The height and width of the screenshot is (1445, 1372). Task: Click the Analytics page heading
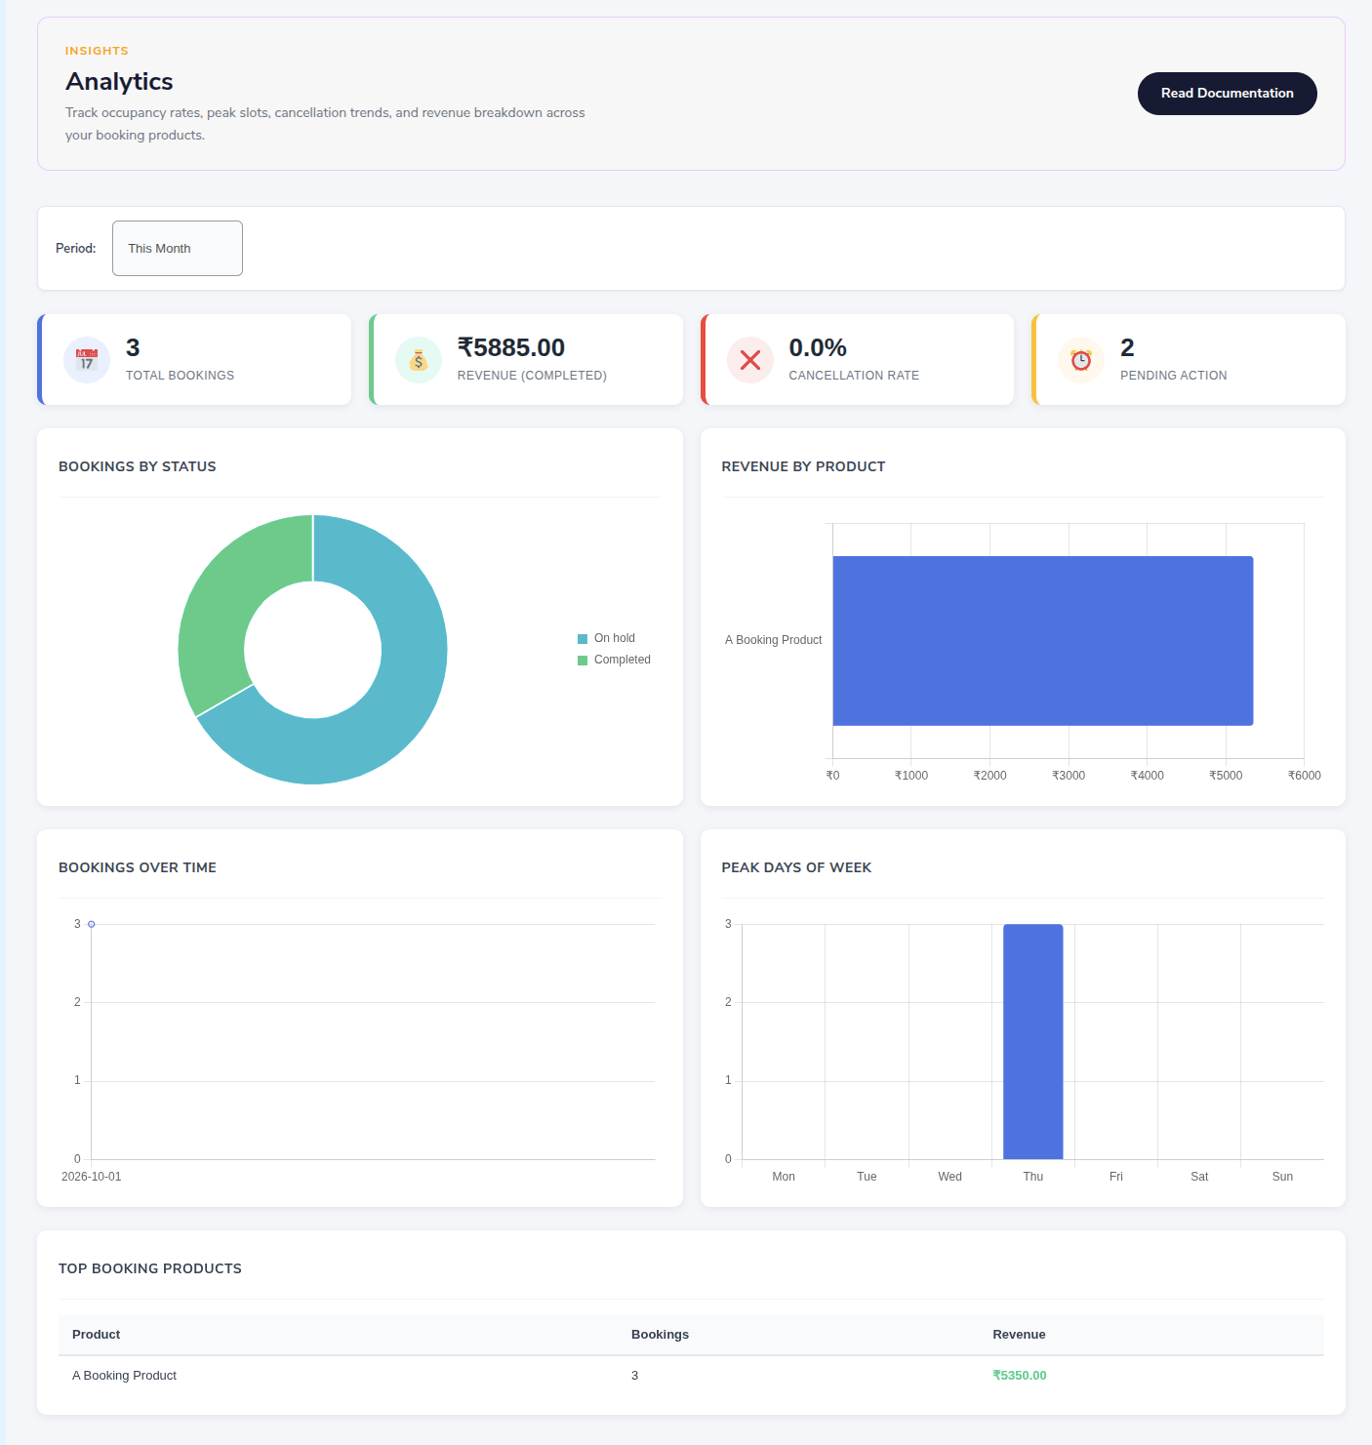[119, 82]
